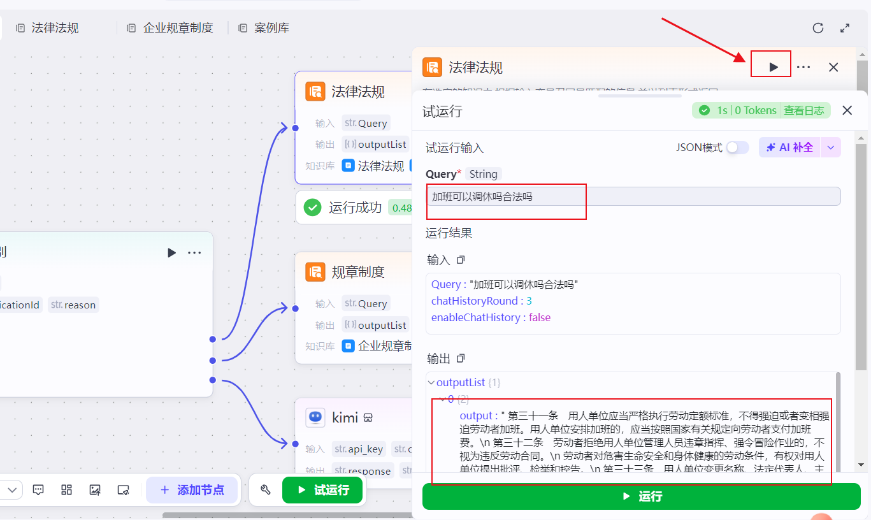Click the fullscreen expand icon
The width and height of the screenshot is (871, 520).
pos(845,28)
